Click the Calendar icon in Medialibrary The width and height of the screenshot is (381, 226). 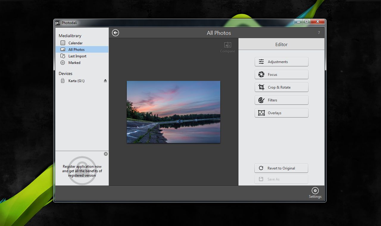point(63,43)
